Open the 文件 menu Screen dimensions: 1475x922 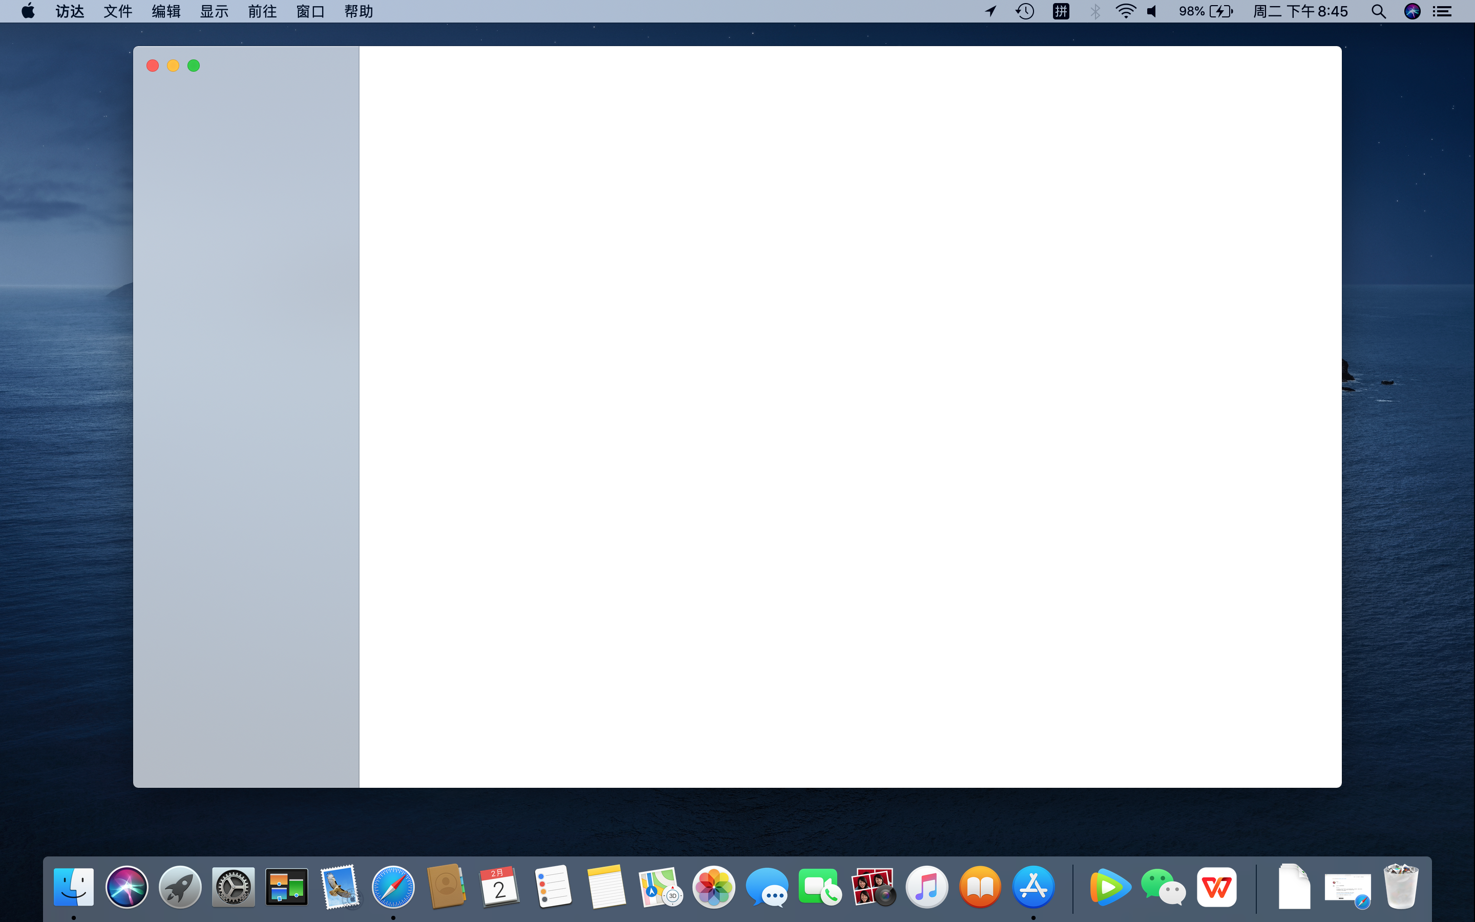[118, 11]
